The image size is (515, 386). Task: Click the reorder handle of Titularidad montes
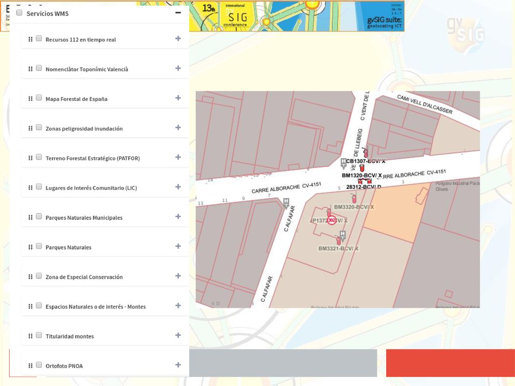coord(30,336)
